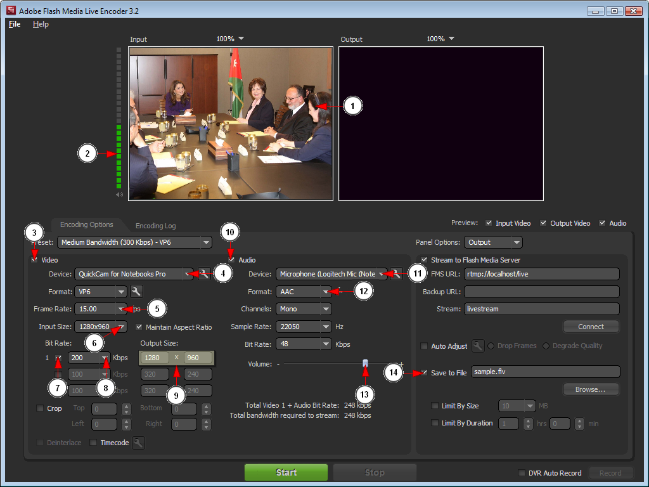Open Auto Adjust settings wrench
Screen dimensions: 649x487
tap(478, 346)
